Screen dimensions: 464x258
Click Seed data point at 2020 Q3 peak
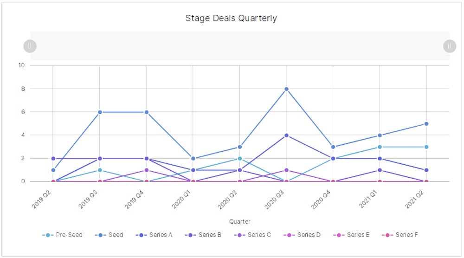click(x=286, y=89)
